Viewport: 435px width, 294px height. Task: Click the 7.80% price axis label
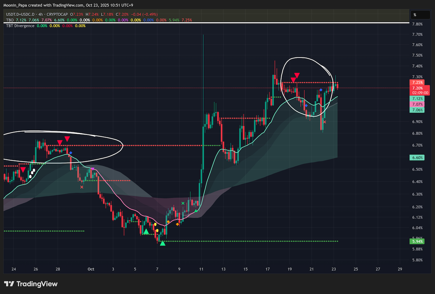click(x=417, y=24)
